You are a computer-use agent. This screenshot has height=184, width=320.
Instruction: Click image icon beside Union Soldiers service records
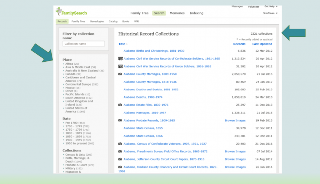[x=121, y=66]
